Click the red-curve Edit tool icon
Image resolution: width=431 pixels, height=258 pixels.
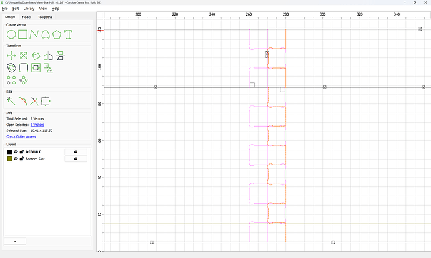coord(23,101)
